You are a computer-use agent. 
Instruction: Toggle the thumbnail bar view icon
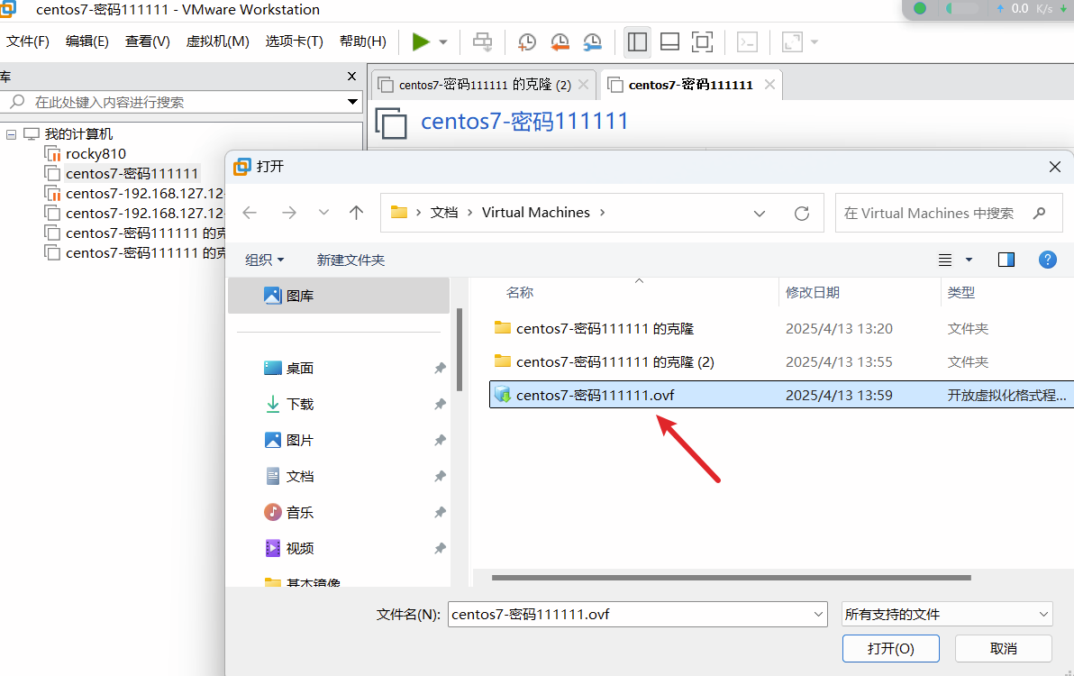(x=669, y=41)
